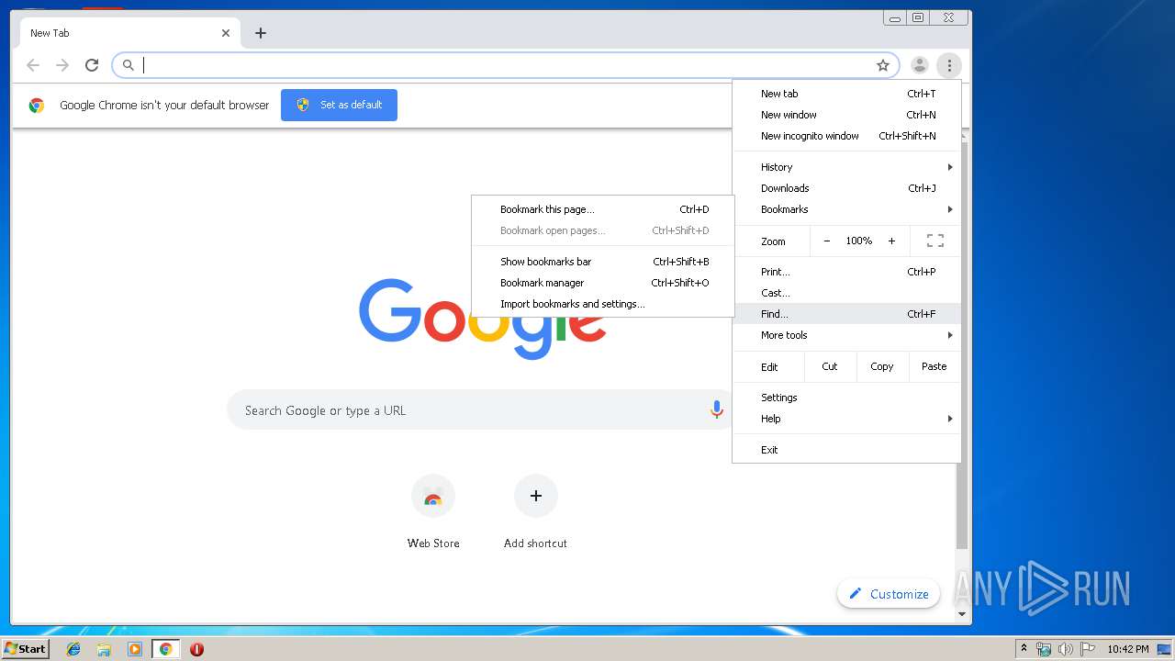Click Set as default button
Viewport: 1175px width, 661px height.
(339, 105)
